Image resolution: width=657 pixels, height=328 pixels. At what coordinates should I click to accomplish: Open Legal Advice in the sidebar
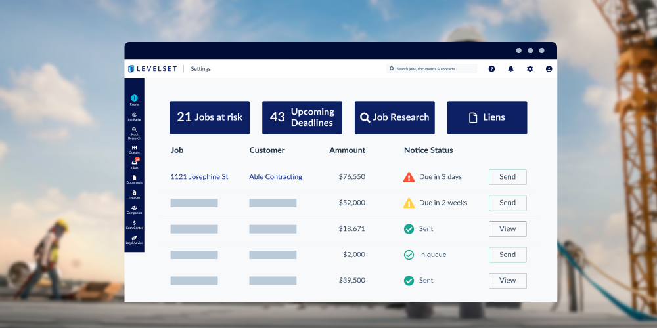134,239
